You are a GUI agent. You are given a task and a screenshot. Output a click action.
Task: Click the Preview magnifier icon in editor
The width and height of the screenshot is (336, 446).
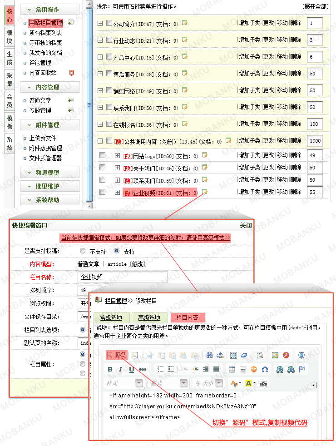tap(260, 355)
